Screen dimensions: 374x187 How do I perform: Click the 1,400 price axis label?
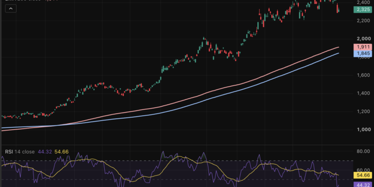[364, 93]
